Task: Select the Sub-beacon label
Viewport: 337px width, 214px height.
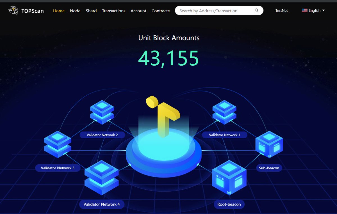Action: pyautogui.click(x=269, y=168)
